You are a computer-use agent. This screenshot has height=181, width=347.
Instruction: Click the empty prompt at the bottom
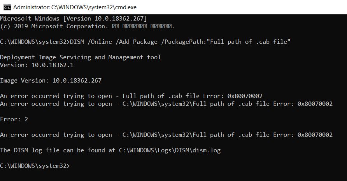point(35,166)
